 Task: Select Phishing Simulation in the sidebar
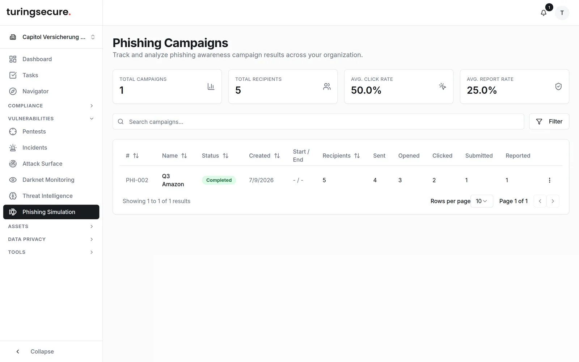click(51, 212)
